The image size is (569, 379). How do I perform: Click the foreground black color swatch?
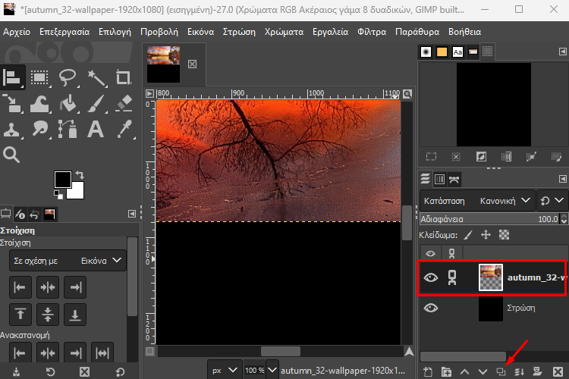tap(62, 179)
